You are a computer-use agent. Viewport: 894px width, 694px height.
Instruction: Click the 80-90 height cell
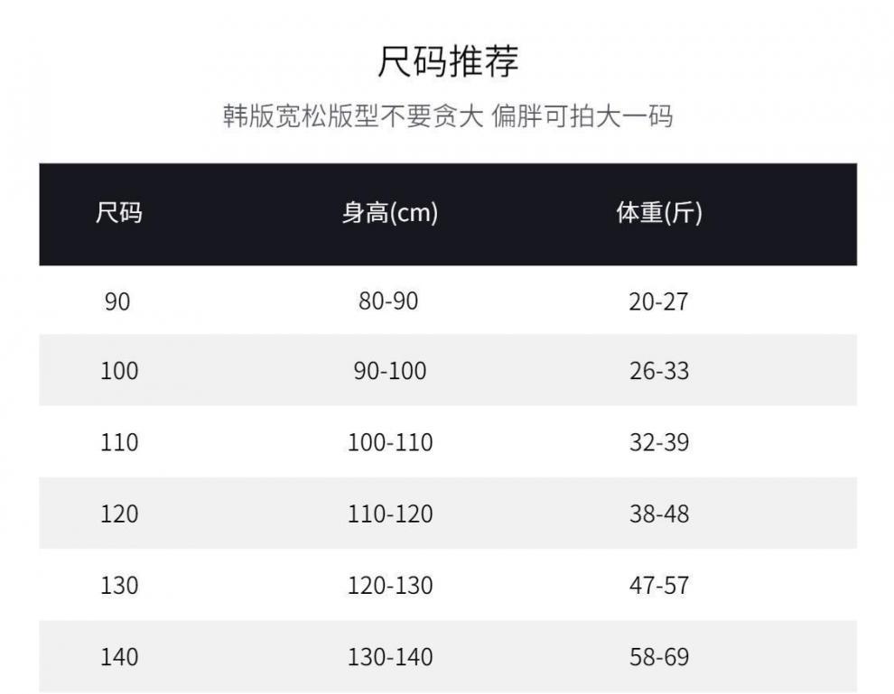(x=388, y=301)
